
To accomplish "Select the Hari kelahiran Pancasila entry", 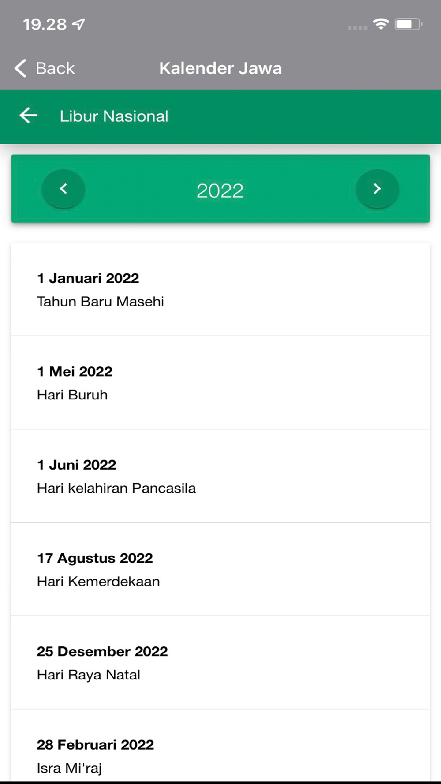I will [x=116, y=488].
